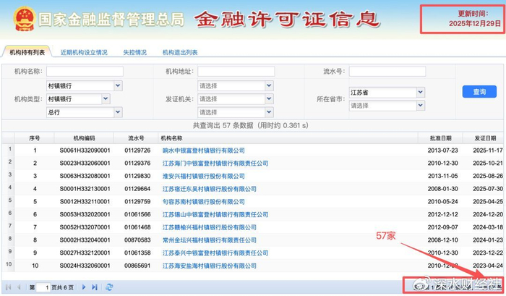
Task: Open the 总行 dropdown
Action: pos(118,112)
